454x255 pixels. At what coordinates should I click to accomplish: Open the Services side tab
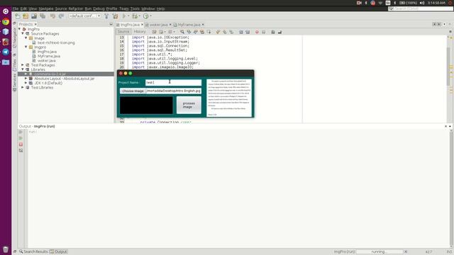[x=14, y=82]
